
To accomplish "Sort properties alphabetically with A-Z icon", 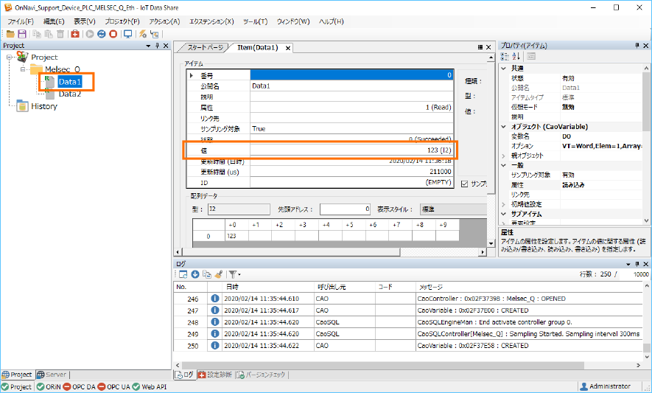I will click(x=516, y=57).
